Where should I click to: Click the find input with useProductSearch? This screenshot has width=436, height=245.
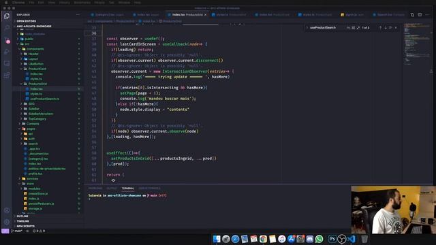[x=327, y=28]
